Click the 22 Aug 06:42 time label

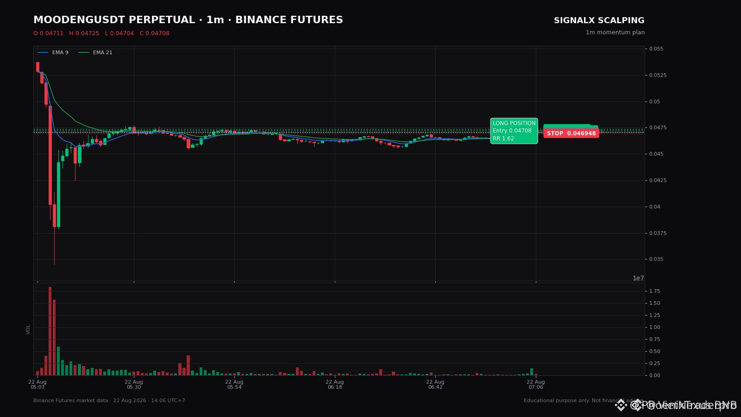435,385
